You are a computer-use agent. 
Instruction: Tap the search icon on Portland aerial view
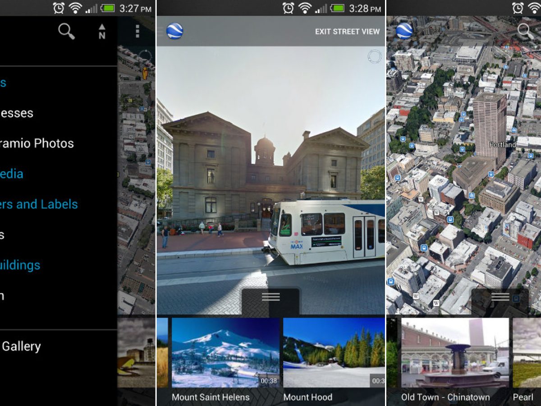coord(524,31)
